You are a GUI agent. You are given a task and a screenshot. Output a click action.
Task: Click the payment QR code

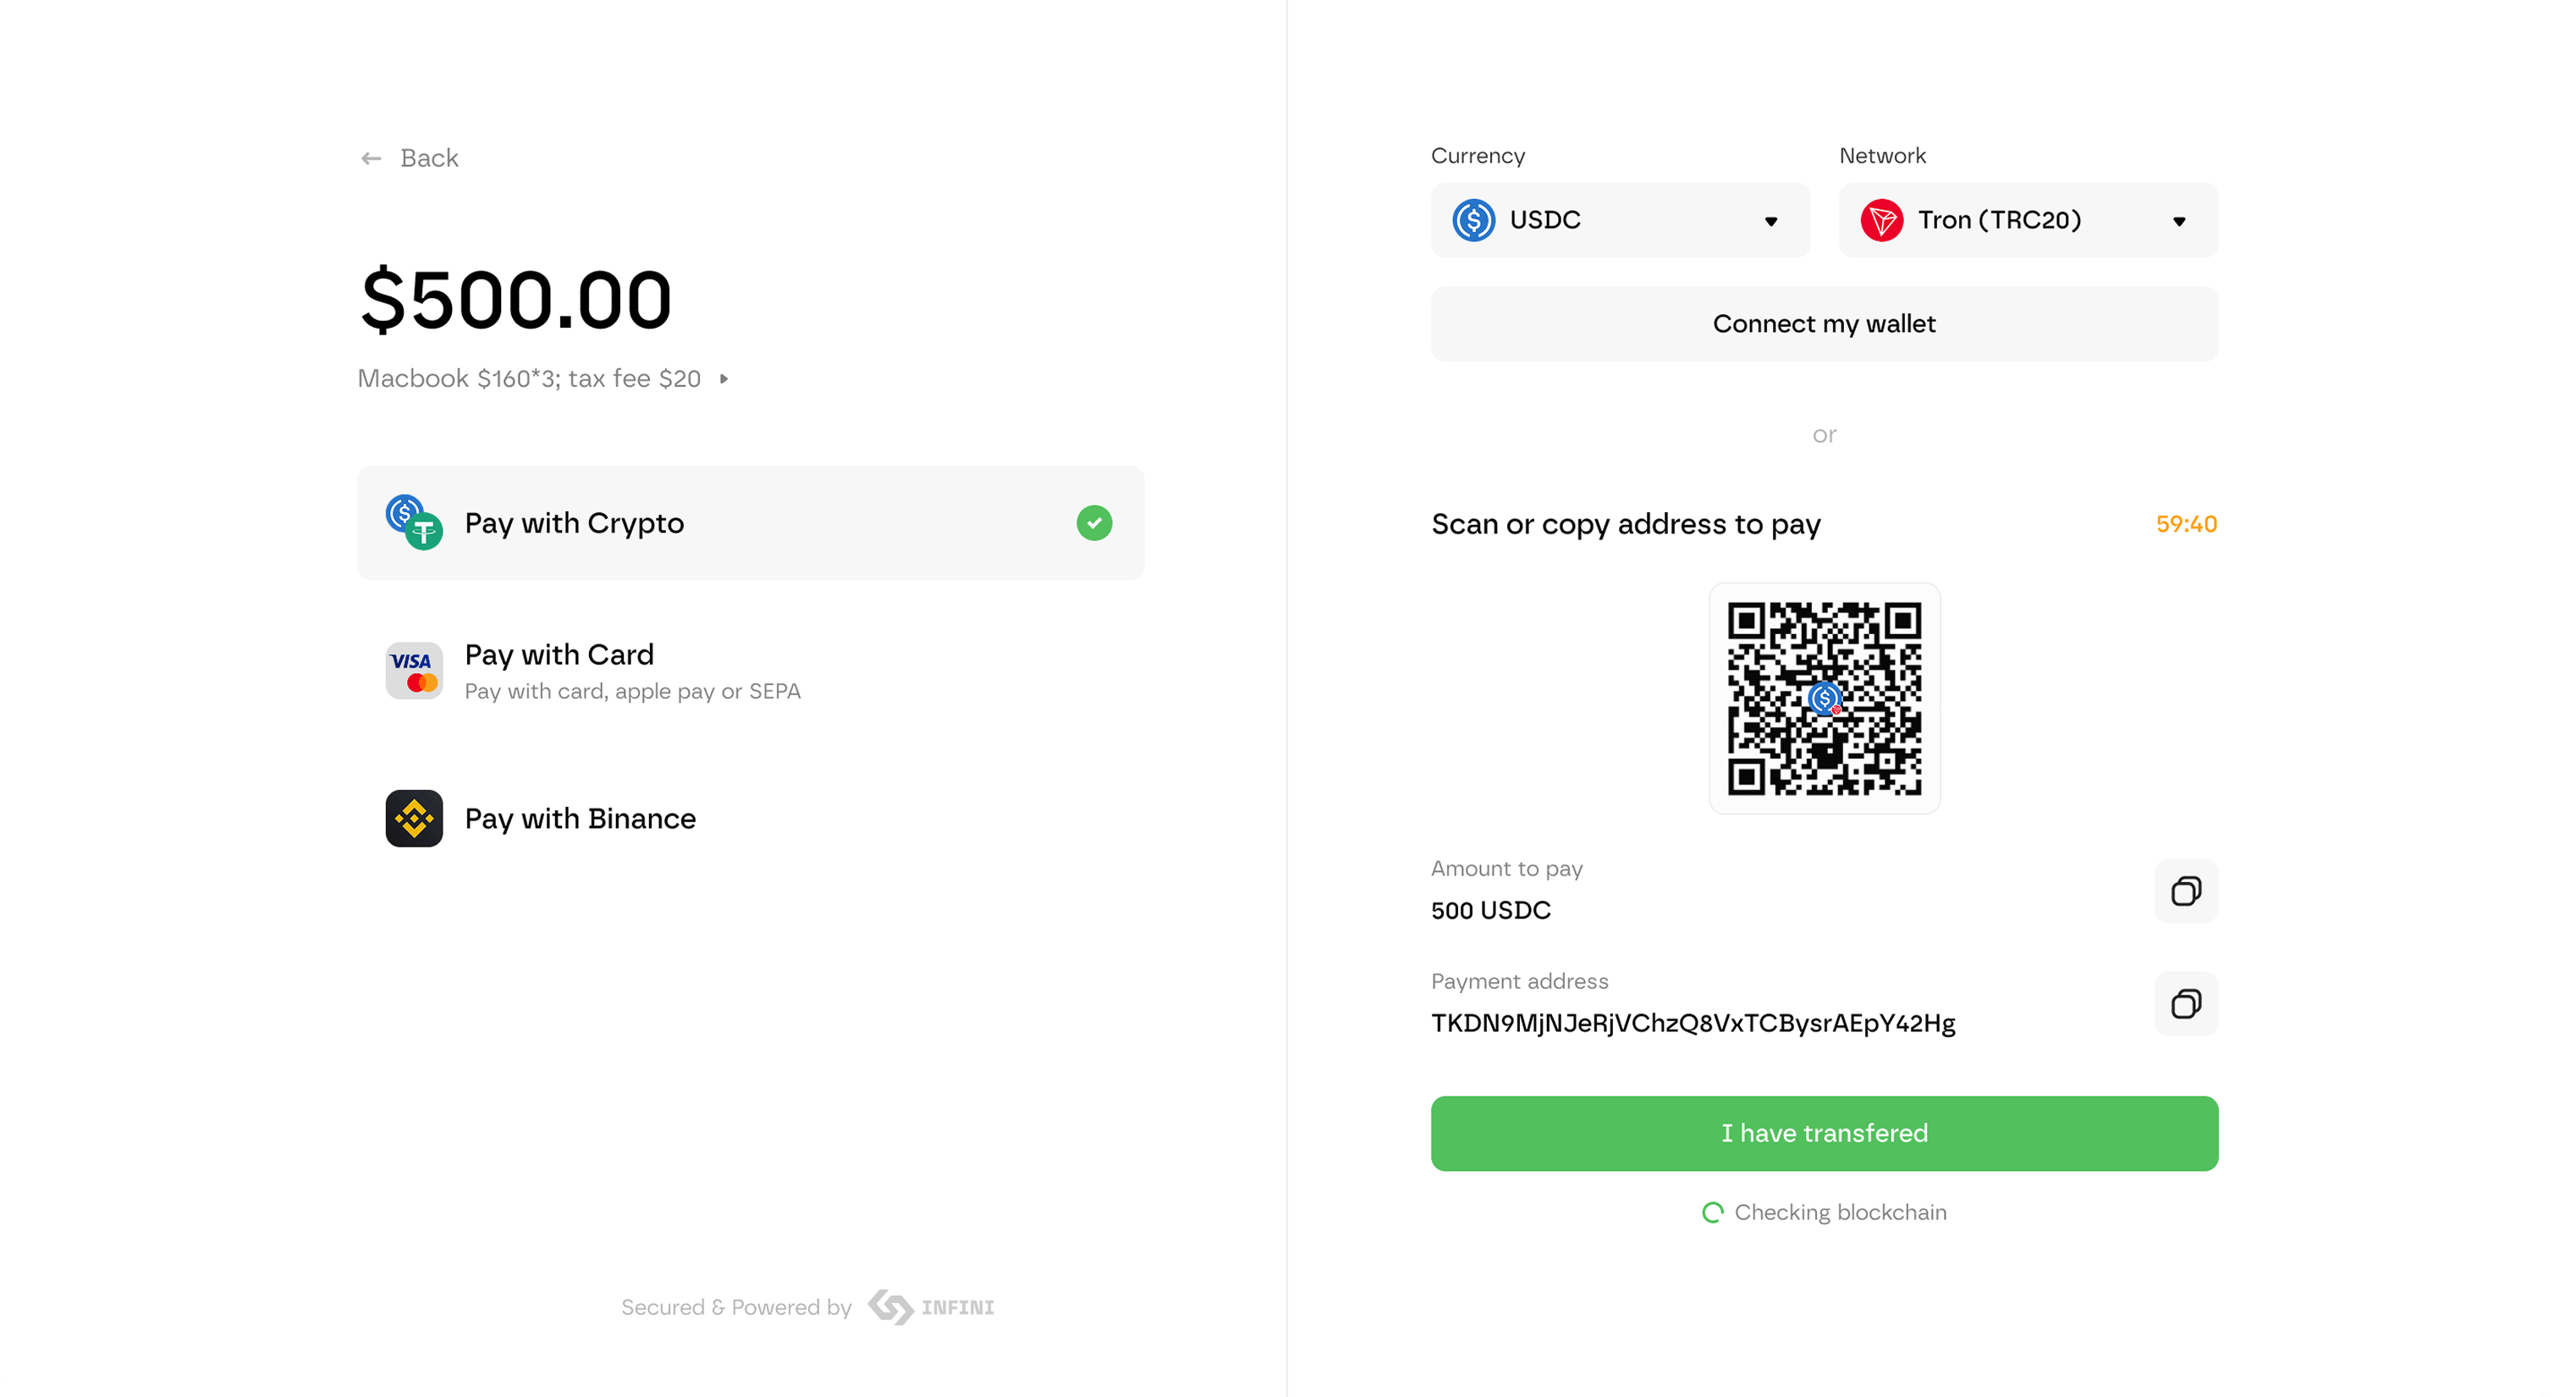[x=1824, y=698]
